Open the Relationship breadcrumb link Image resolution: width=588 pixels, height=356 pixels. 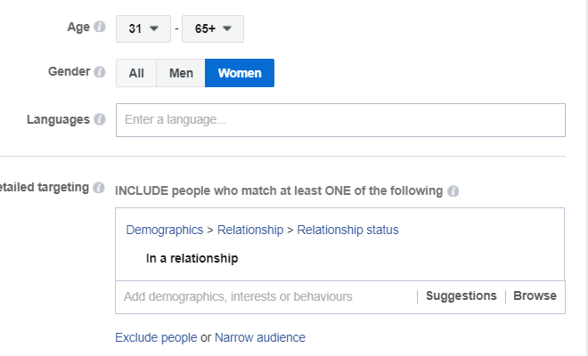(x=250, y=230)
